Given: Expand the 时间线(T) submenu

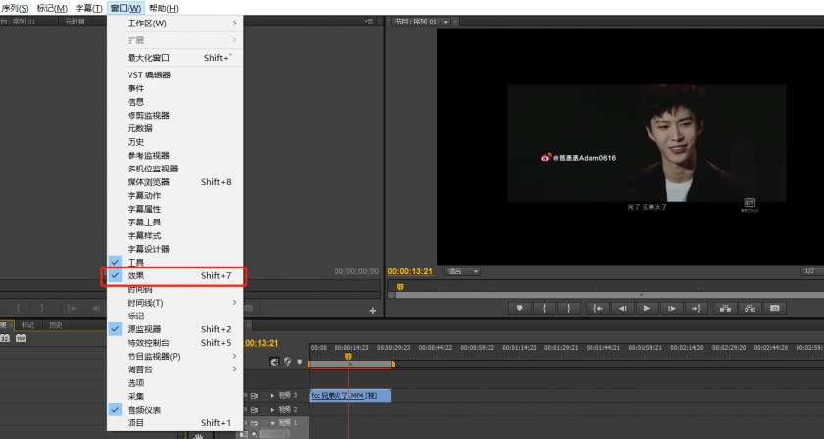Looking at the screenshot, I should coord(145,303).
